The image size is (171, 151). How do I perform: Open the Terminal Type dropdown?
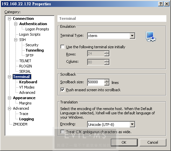point(132,36)
